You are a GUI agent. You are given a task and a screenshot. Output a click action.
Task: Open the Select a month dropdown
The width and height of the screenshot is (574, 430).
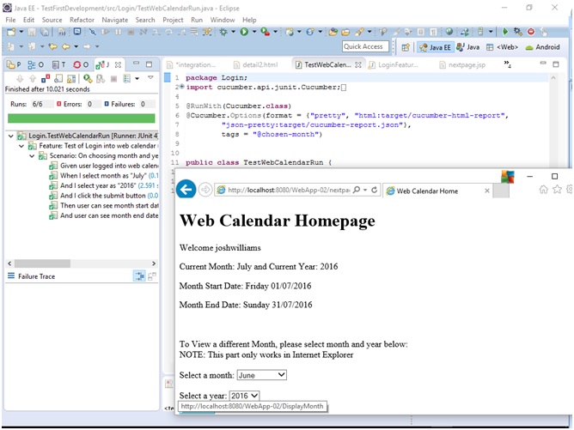[x=261, y=375]
